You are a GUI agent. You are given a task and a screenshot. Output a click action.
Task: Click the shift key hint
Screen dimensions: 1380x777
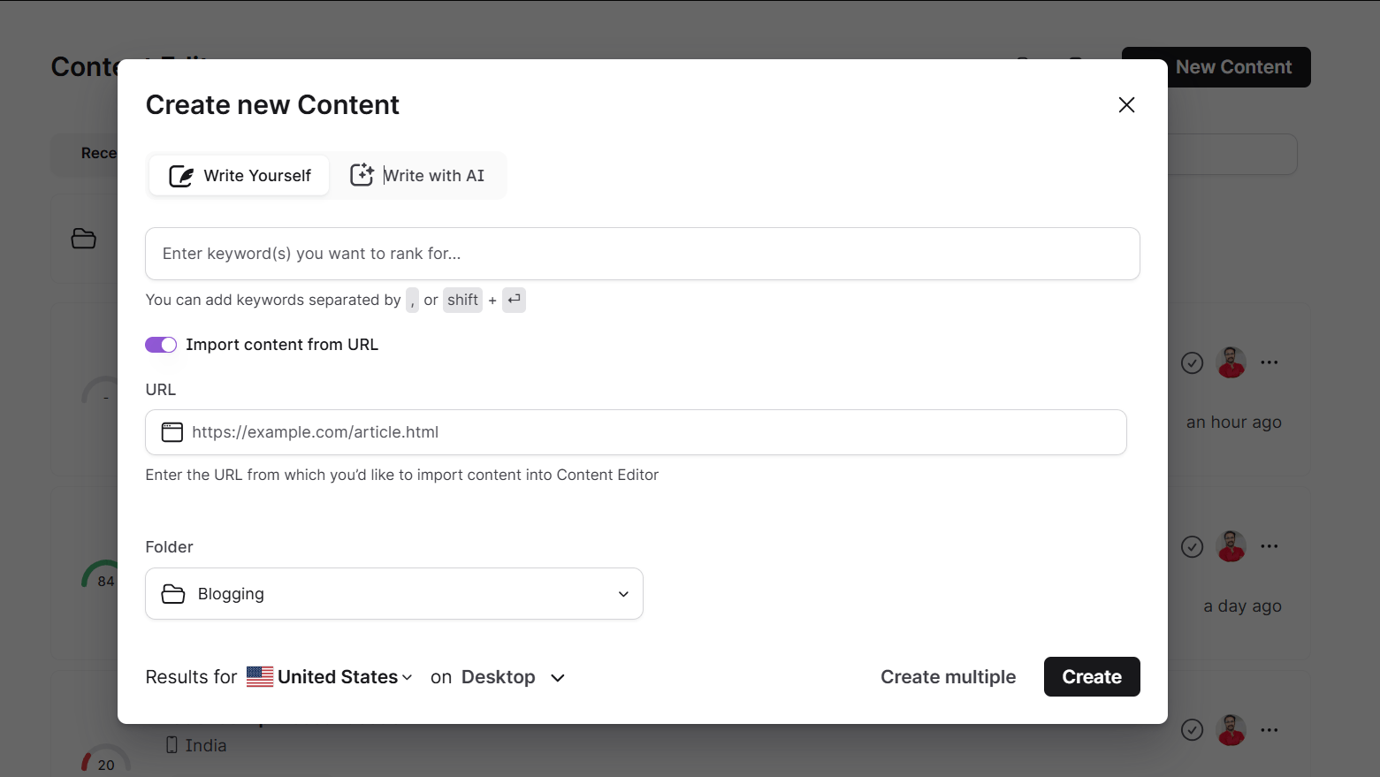coord(462,300)
